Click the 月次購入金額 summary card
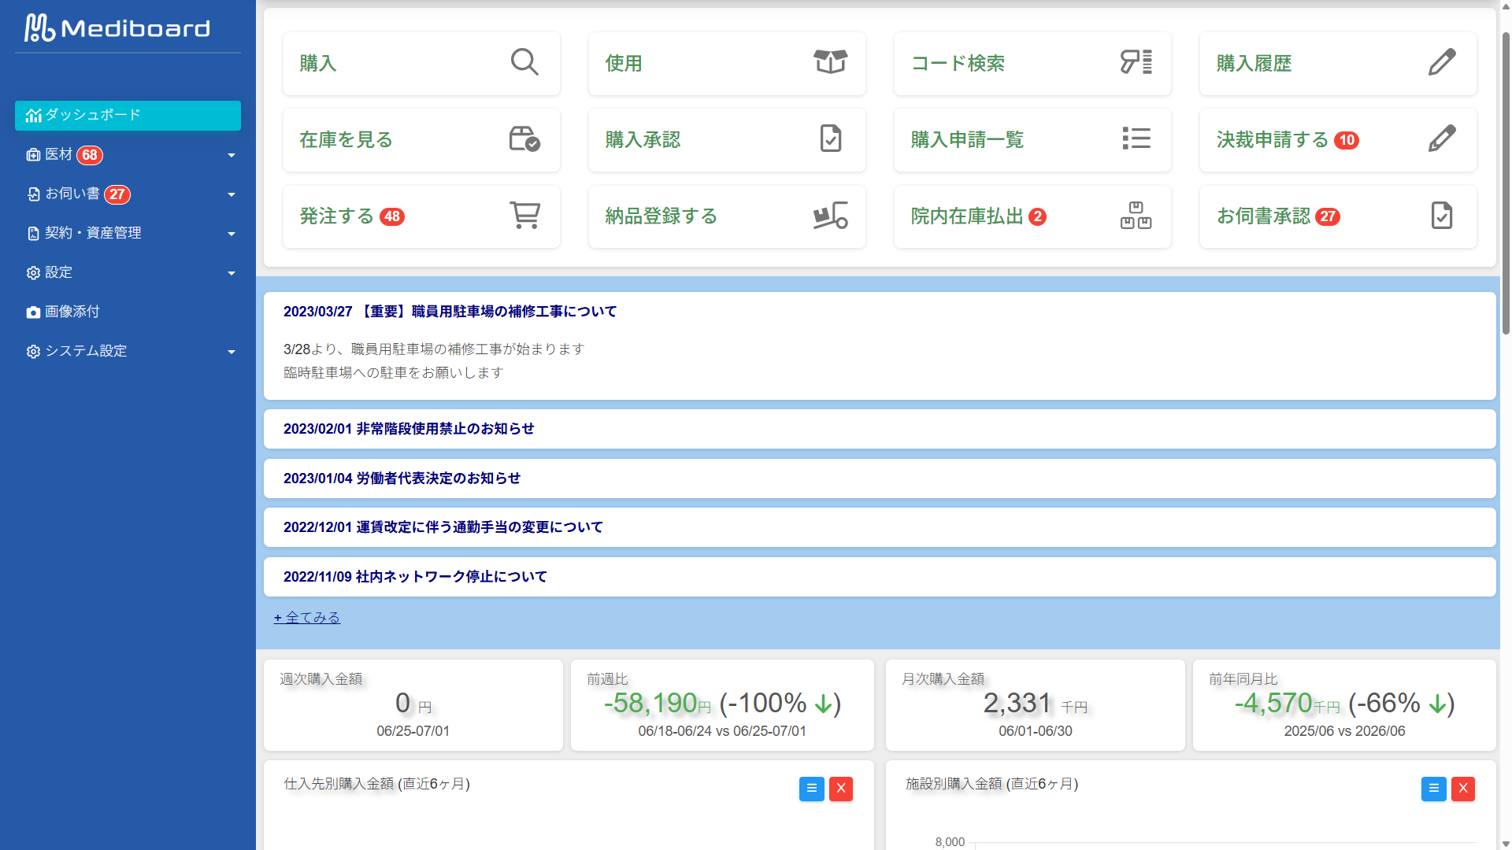Viewport: 1512px width, 850px height. pos(1036,705)
